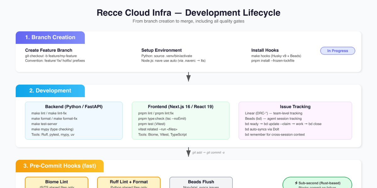Select the Beads Flush hook box

[x=201, y=183]
